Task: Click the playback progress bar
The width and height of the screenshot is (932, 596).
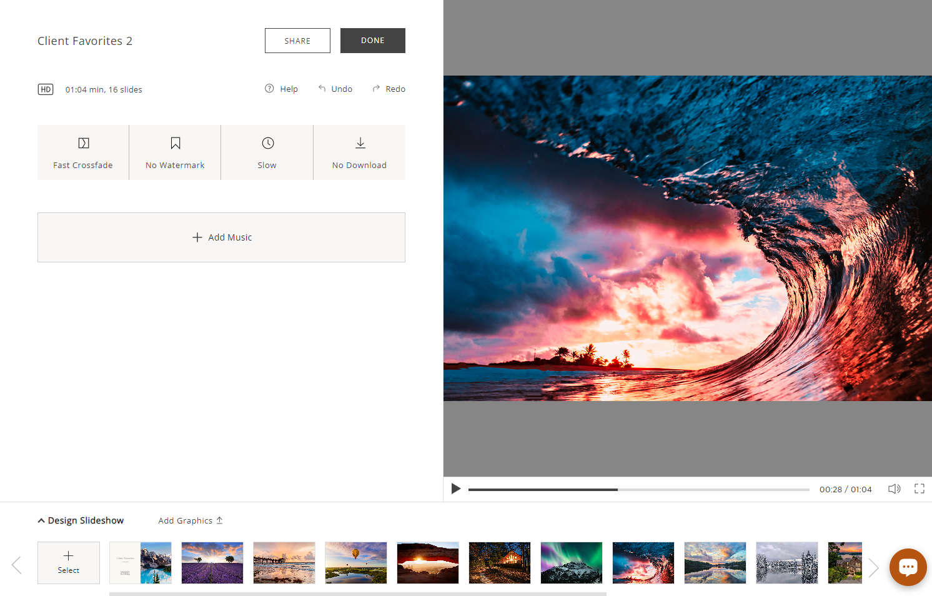Action: tap(639, 489)
